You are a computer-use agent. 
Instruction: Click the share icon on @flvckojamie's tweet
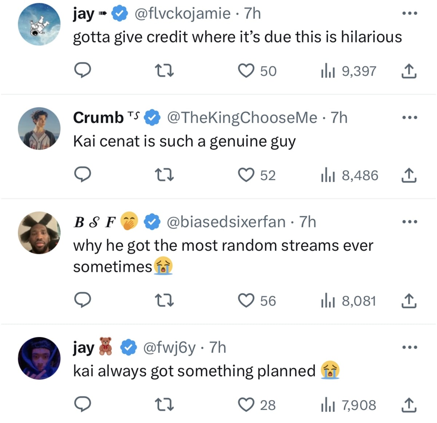[x=409, y=71]
